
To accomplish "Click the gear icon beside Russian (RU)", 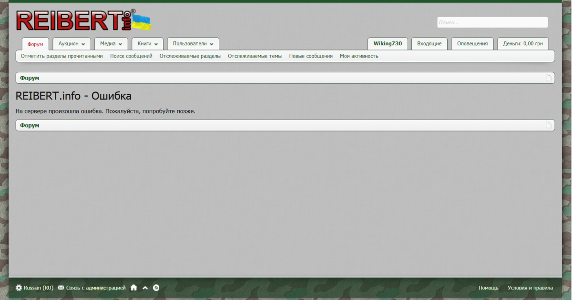I will pyautogui.click(x=19, y=288).
